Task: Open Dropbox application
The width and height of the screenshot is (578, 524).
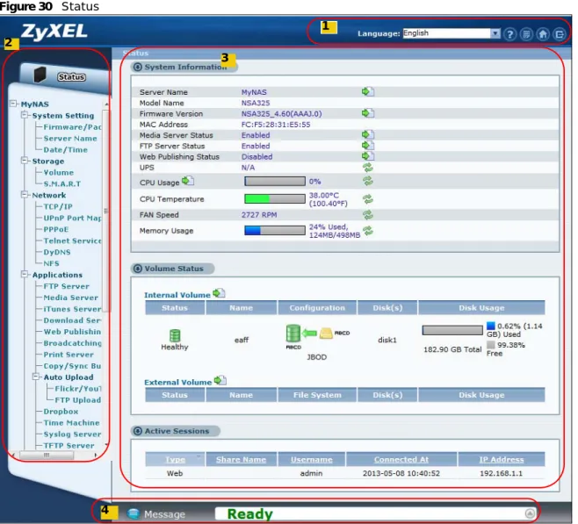Action: [x=61, y=412]
